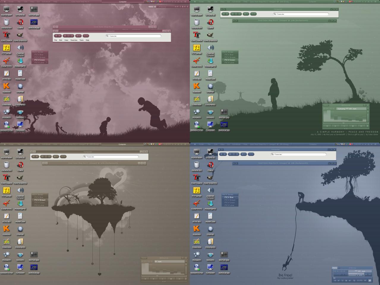Focus search field in blue Computer window

pos(299,154)
